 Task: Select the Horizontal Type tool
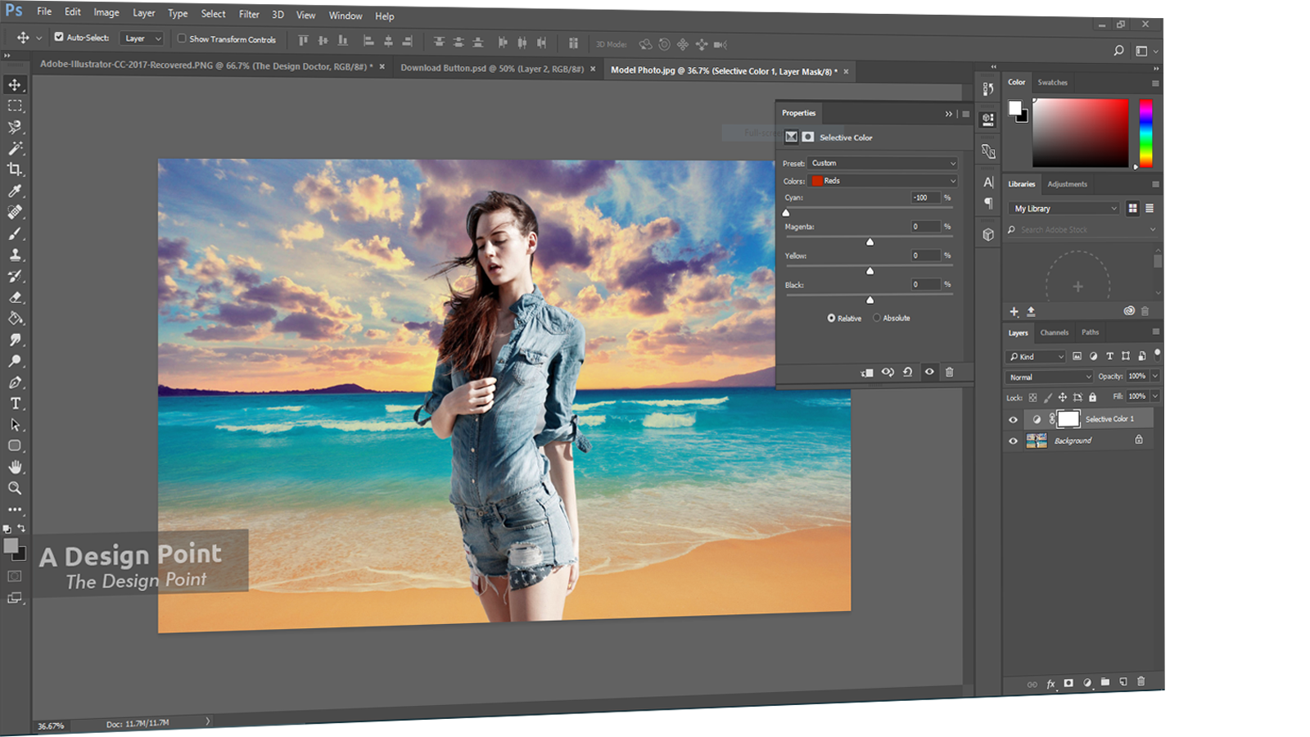coord(15,404)
